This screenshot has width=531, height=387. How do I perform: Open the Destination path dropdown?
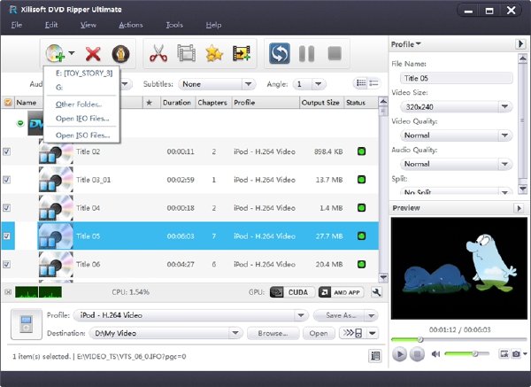(x=166, y=333)
